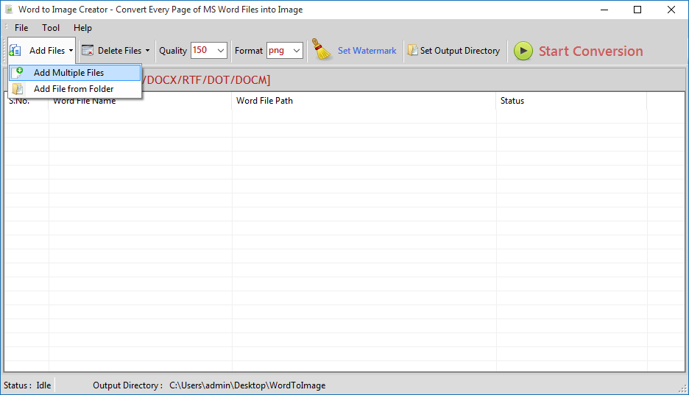This screenshot has width=689, height=395.
Task: Click the Set Output Directory folder icon
Action: pyautogui.click(x=412, y=50)
